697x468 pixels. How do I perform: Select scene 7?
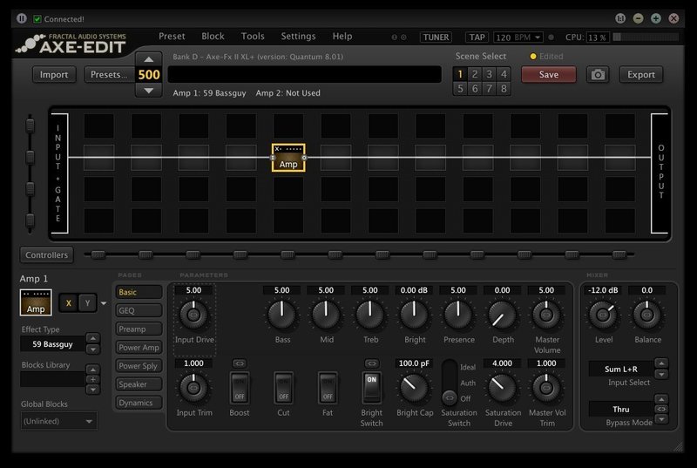point(489,88)
